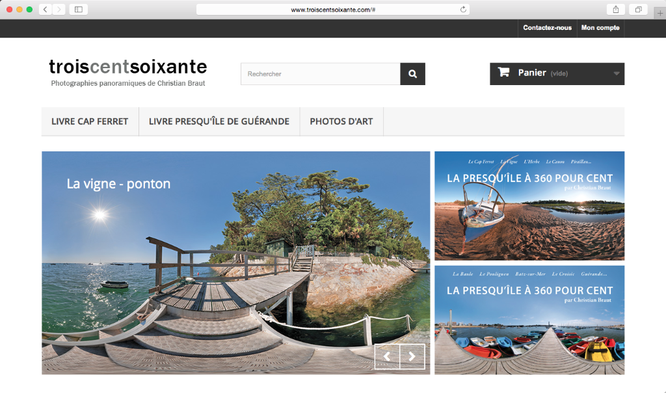Open the Safari share button

pos(615,9)
